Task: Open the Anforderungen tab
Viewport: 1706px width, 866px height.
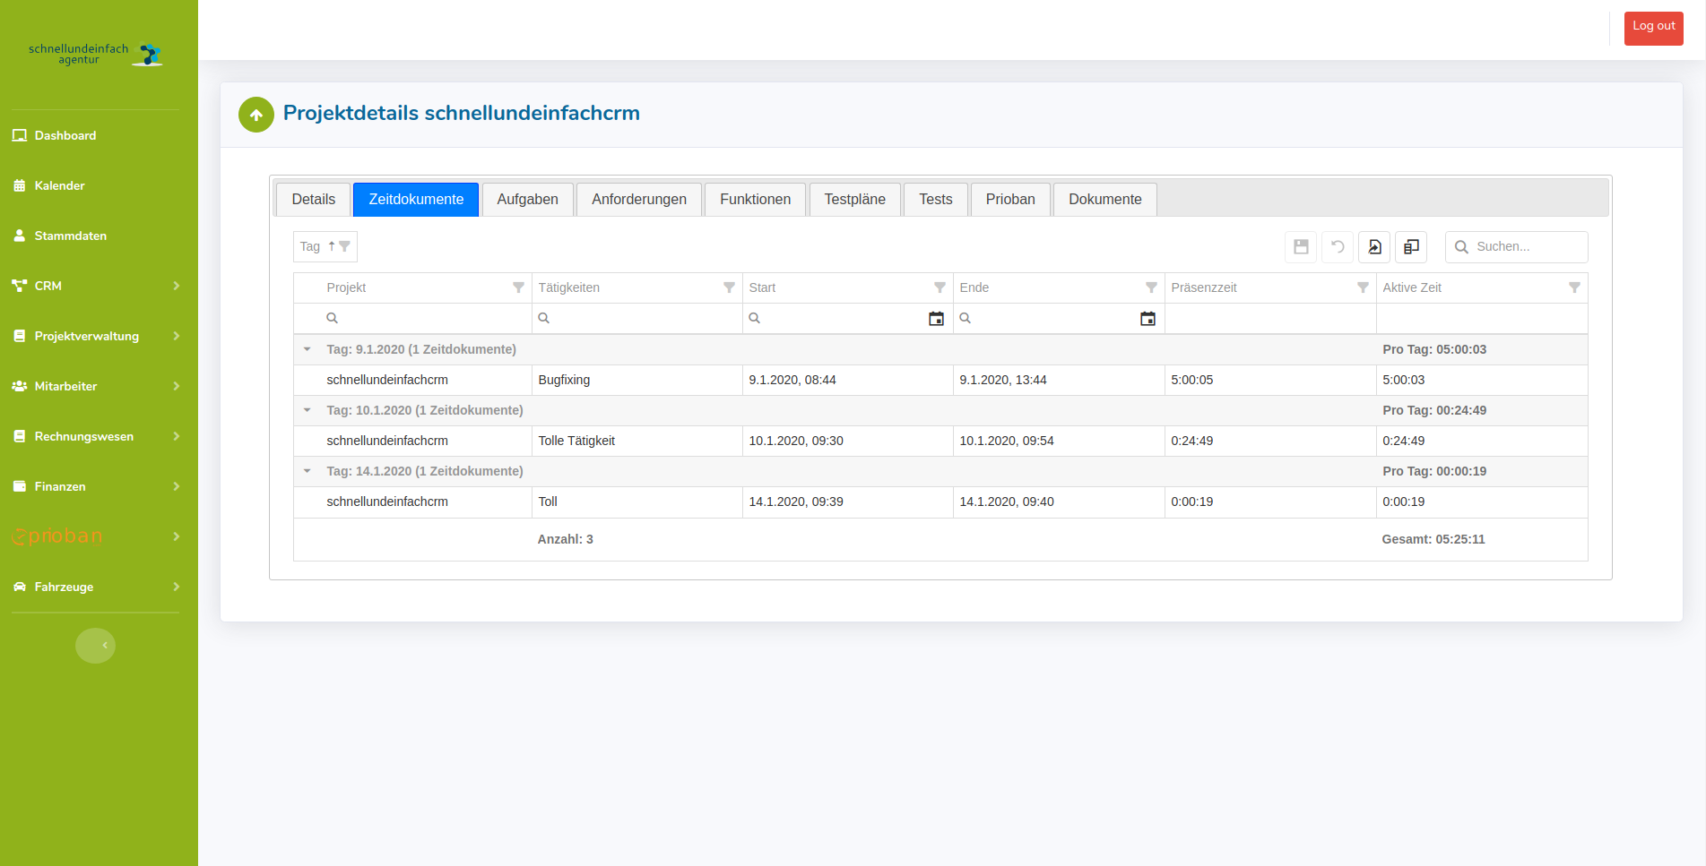Action: 639,200
